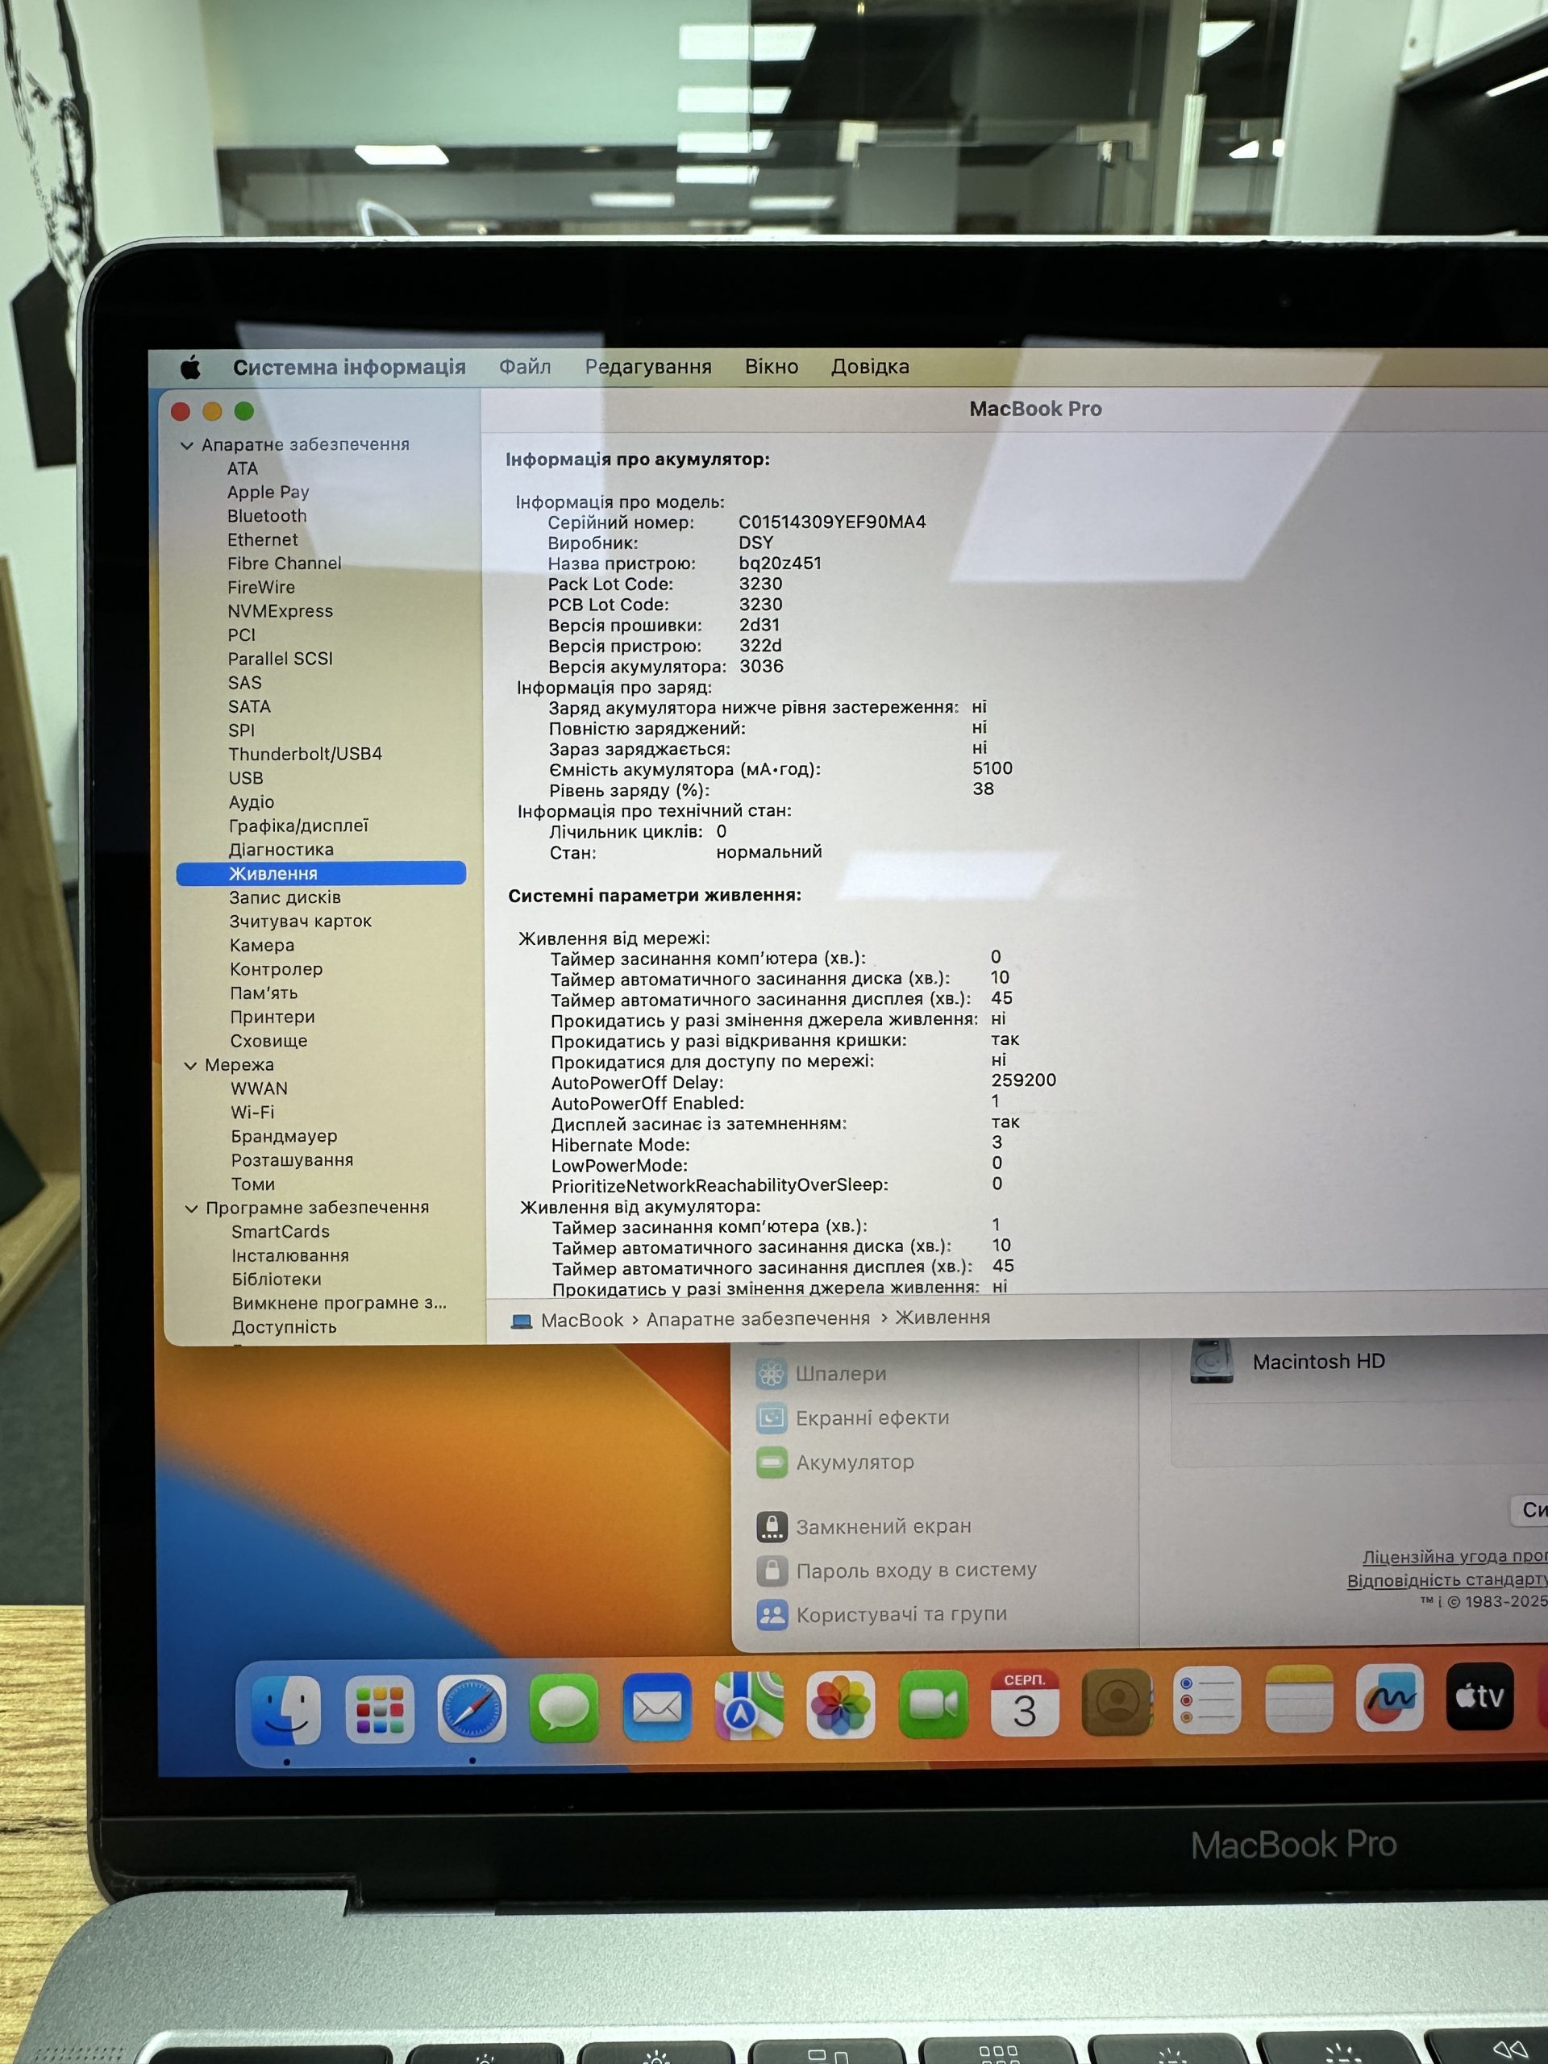Viewport: 1548px width, 2064px height.
Task: Click the Шпалери settings icon
Action: tap(772, 1374)
